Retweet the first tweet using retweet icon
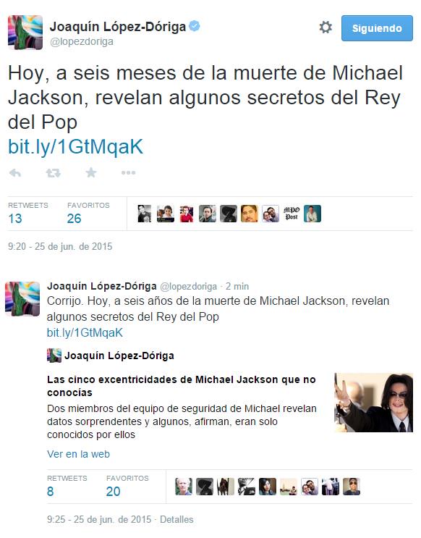The height and width of the screenshot is (538, 421). pos(53,173)
